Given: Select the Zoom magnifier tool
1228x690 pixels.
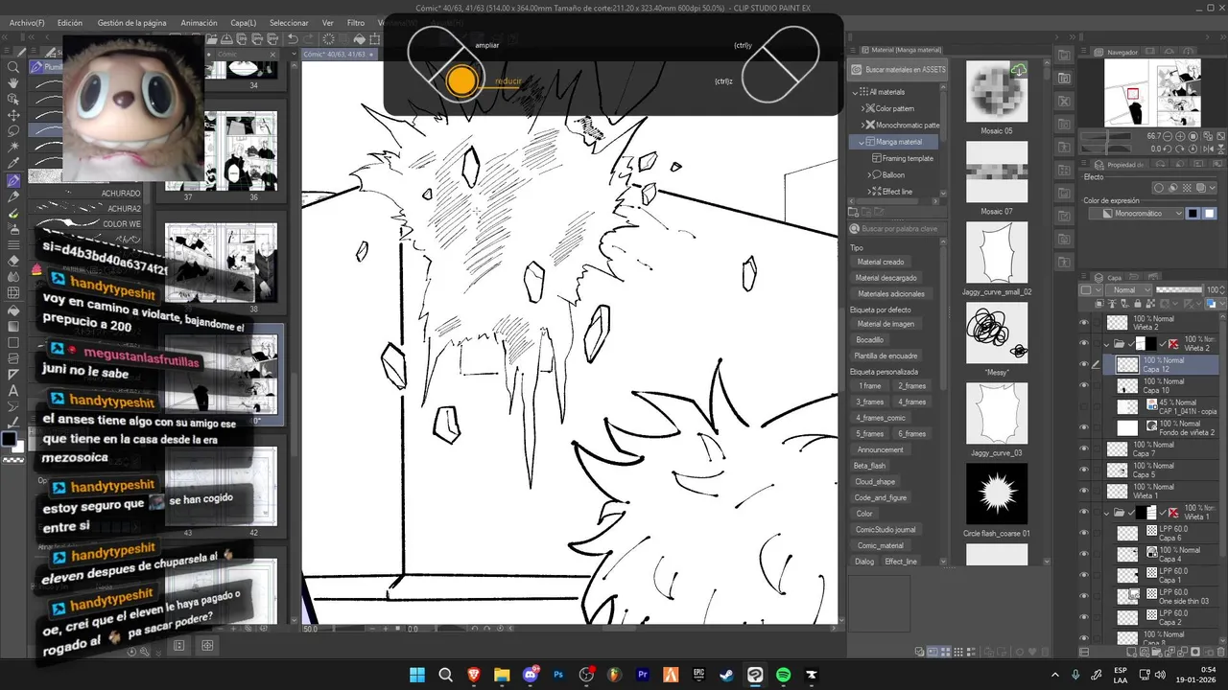Looking at the screenshot, I should 13,67.
